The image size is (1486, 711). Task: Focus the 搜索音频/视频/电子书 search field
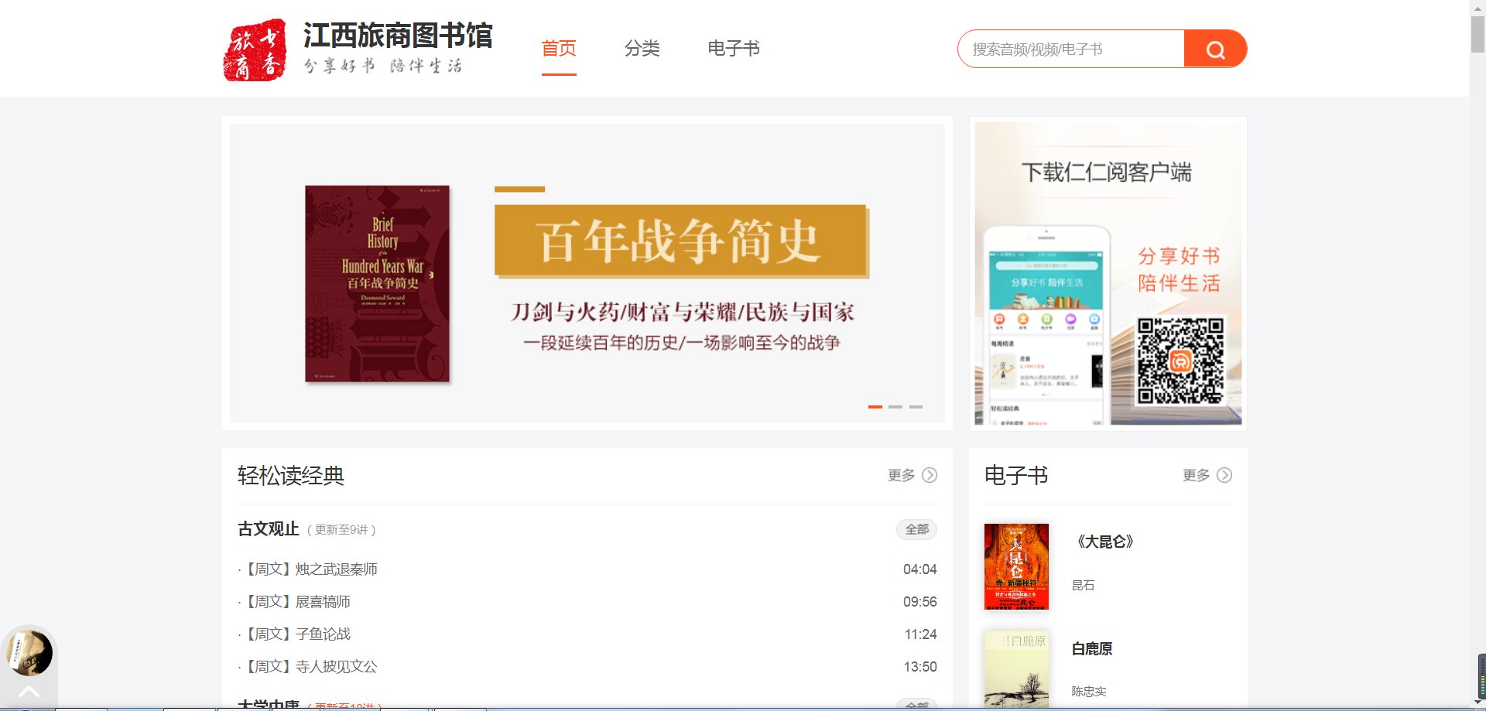coord(1071,49)
